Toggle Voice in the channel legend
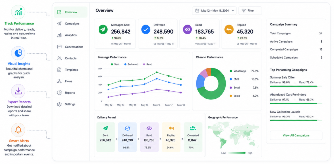334x164 pixels. click(x=244, y=96)
